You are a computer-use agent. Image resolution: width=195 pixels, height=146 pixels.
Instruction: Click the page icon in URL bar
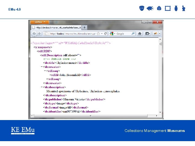click(46, 34)
